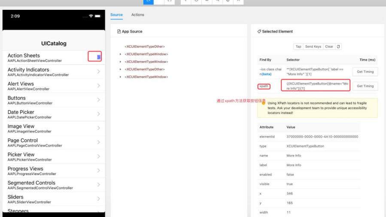Image resolution: width=386 pixels, height=217 pixels.
Task: Expand the second XCUIElementTypeWindow node
Action: 120,62
